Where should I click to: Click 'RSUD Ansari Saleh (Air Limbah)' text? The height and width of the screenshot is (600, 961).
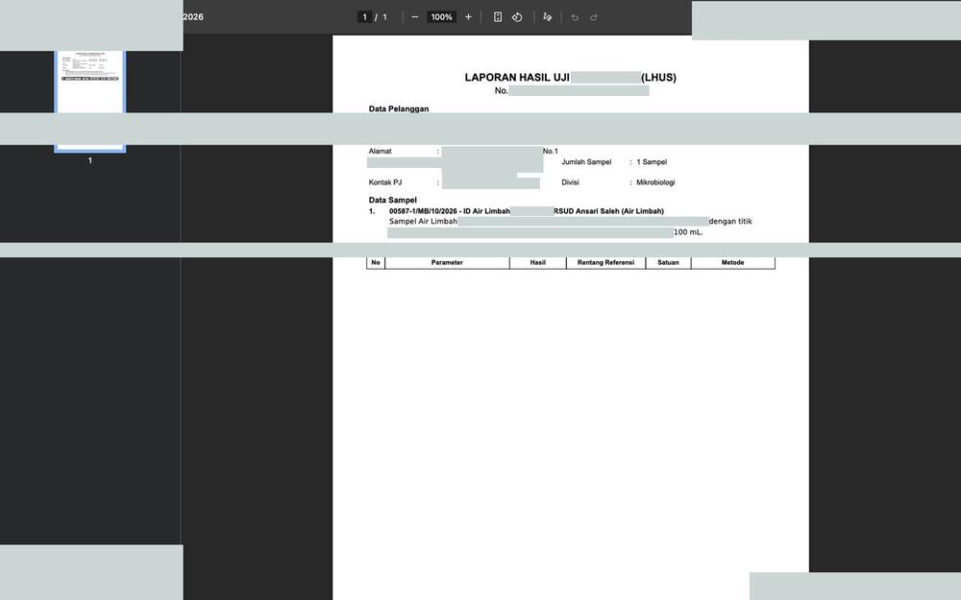click(608, 211)
